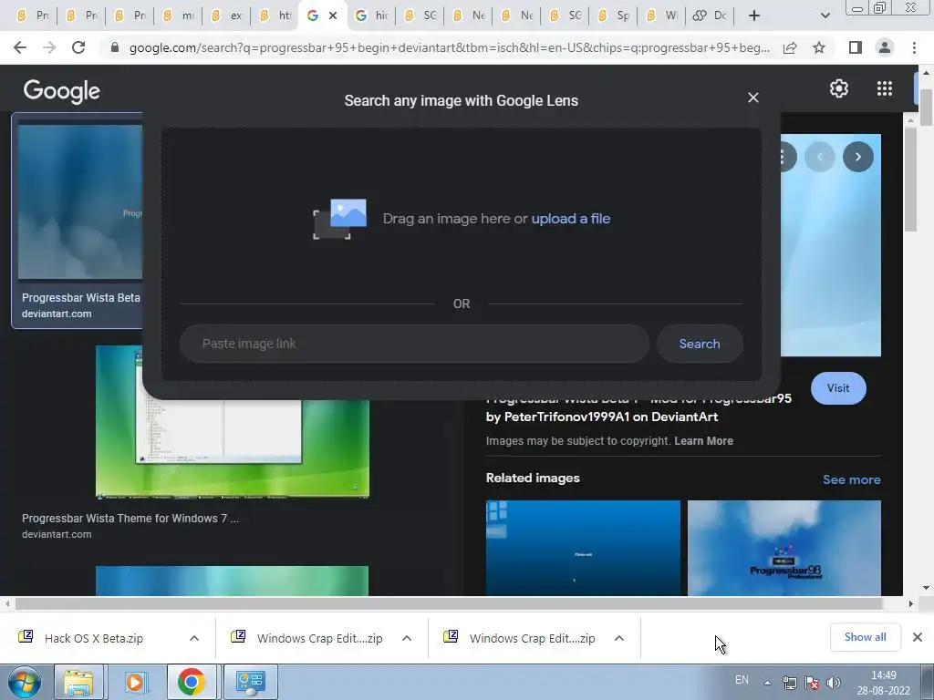This screenshot has height=700, width=934.
Task: Open a new browser tab
Action: [754, 15]
